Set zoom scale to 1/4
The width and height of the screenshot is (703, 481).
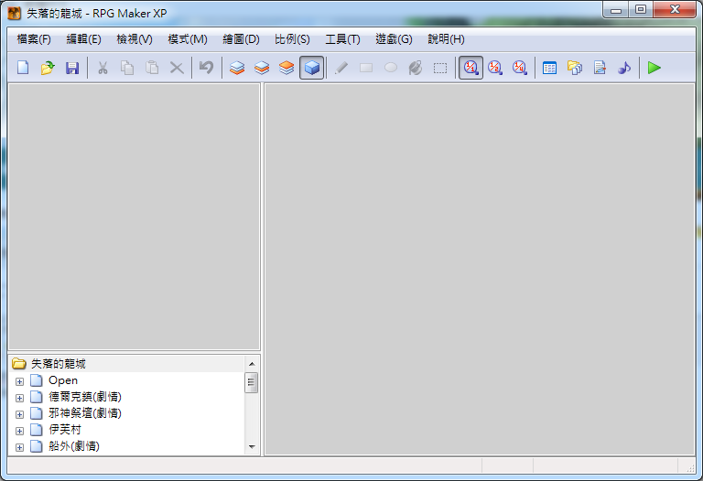coord(520,68)
